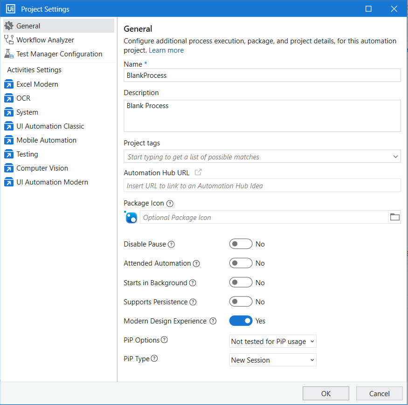Click the blue package icon preview thumbnail
The width and height of the screenshot is (408, 405).
click(131, 217)
